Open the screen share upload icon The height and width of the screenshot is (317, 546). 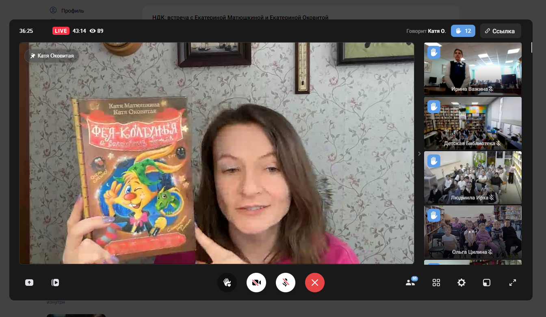[x=29, y=283]
